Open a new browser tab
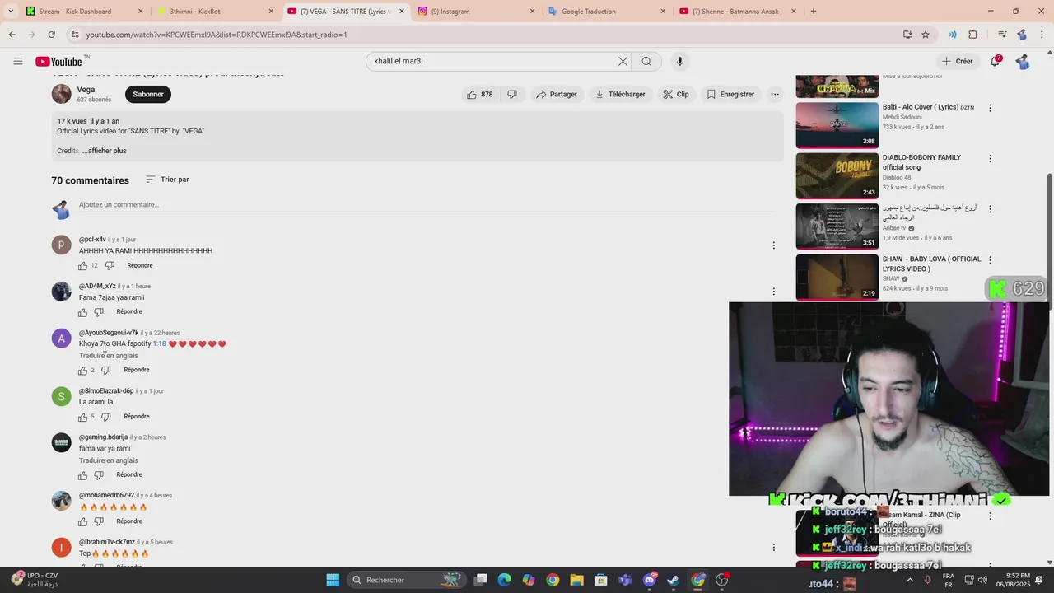Image resolution: width=1054 pixels, height=593 pixels. (x=814, y=12)
